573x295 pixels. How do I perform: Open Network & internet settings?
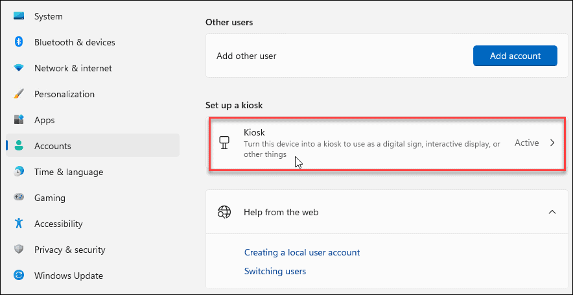tap(73, 68)
